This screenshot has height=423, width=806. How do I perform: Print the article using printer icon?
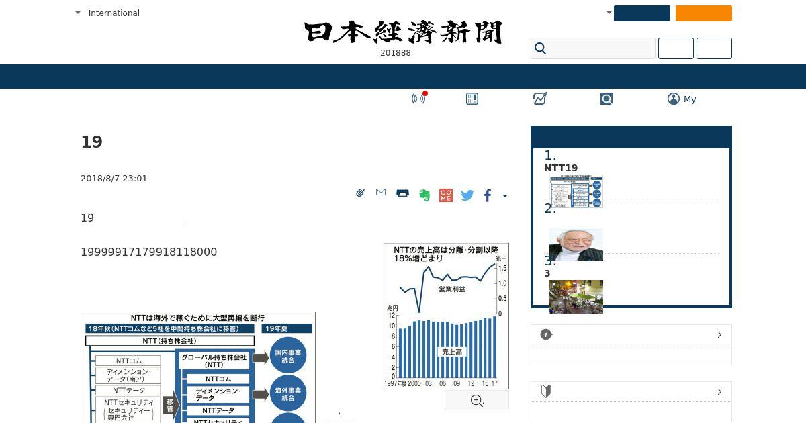coord(402,193)
